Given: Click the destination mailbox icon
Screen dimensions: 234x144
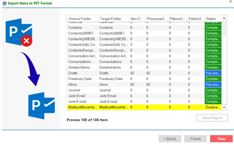Looking at the screenshot, I should point(42,105).
